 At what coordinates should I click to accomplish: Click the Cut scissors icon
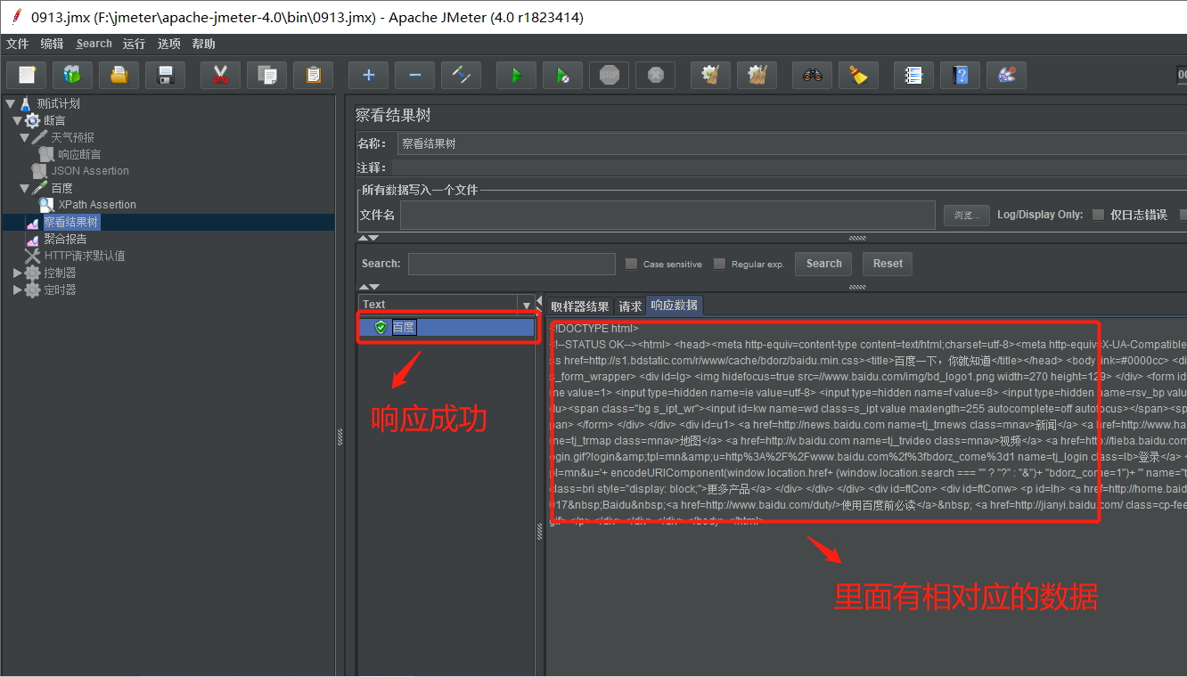[220, 75]
